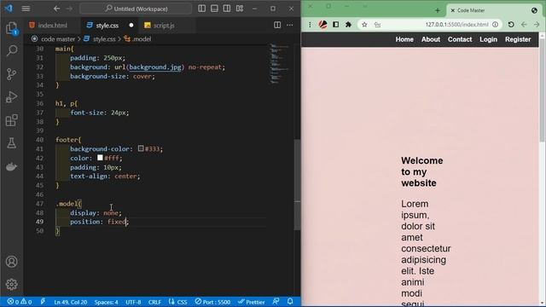
Task: Click the browser back arrow
Action: 524,25
